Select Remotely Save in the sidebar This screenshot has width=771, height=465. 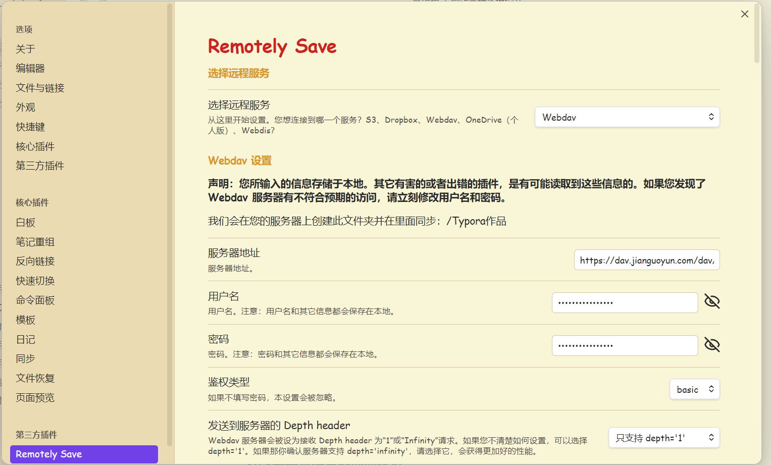(84, 454)
